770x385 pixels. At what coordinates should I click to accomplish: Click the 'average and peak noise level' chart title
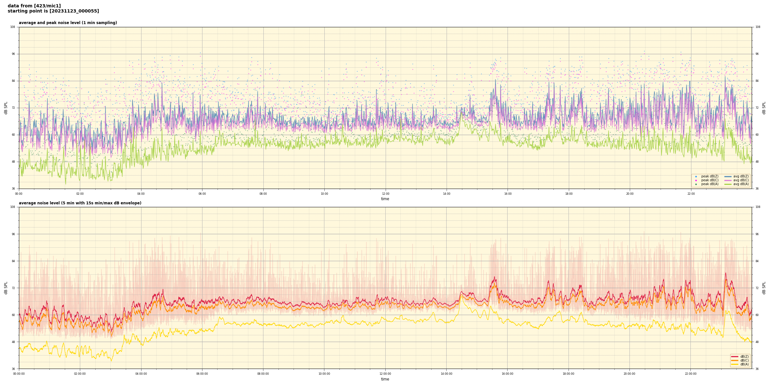click(68, 23)
